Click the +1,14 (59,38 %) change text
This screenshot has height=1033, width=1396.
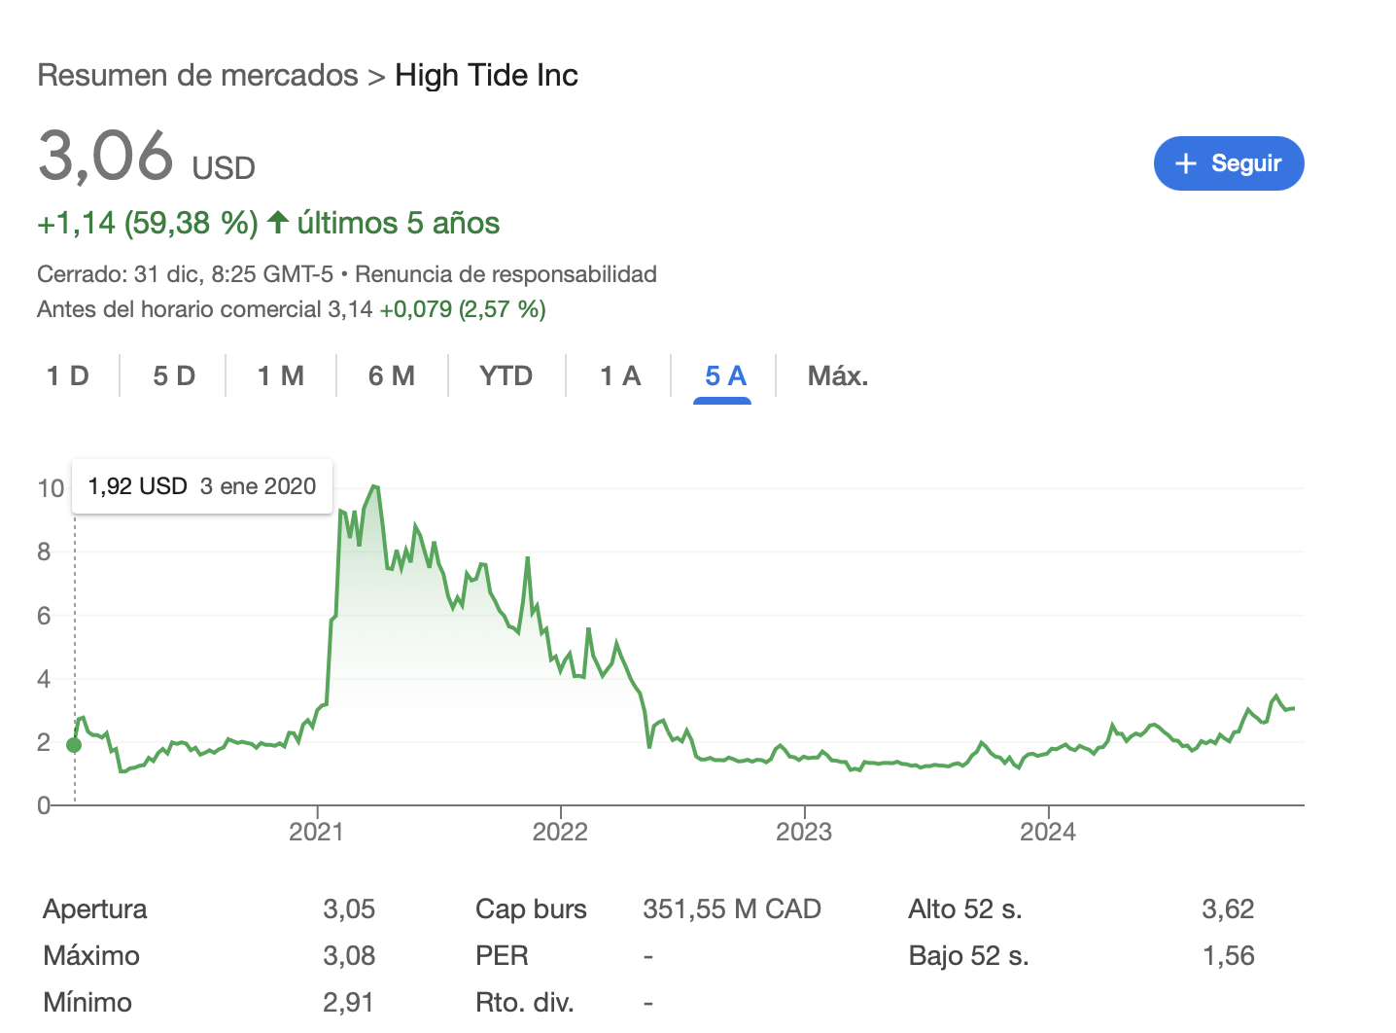coord(148,223)
